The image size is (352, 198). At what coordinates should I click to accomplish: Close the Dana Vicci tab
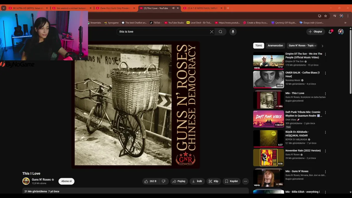pos(134,8)
